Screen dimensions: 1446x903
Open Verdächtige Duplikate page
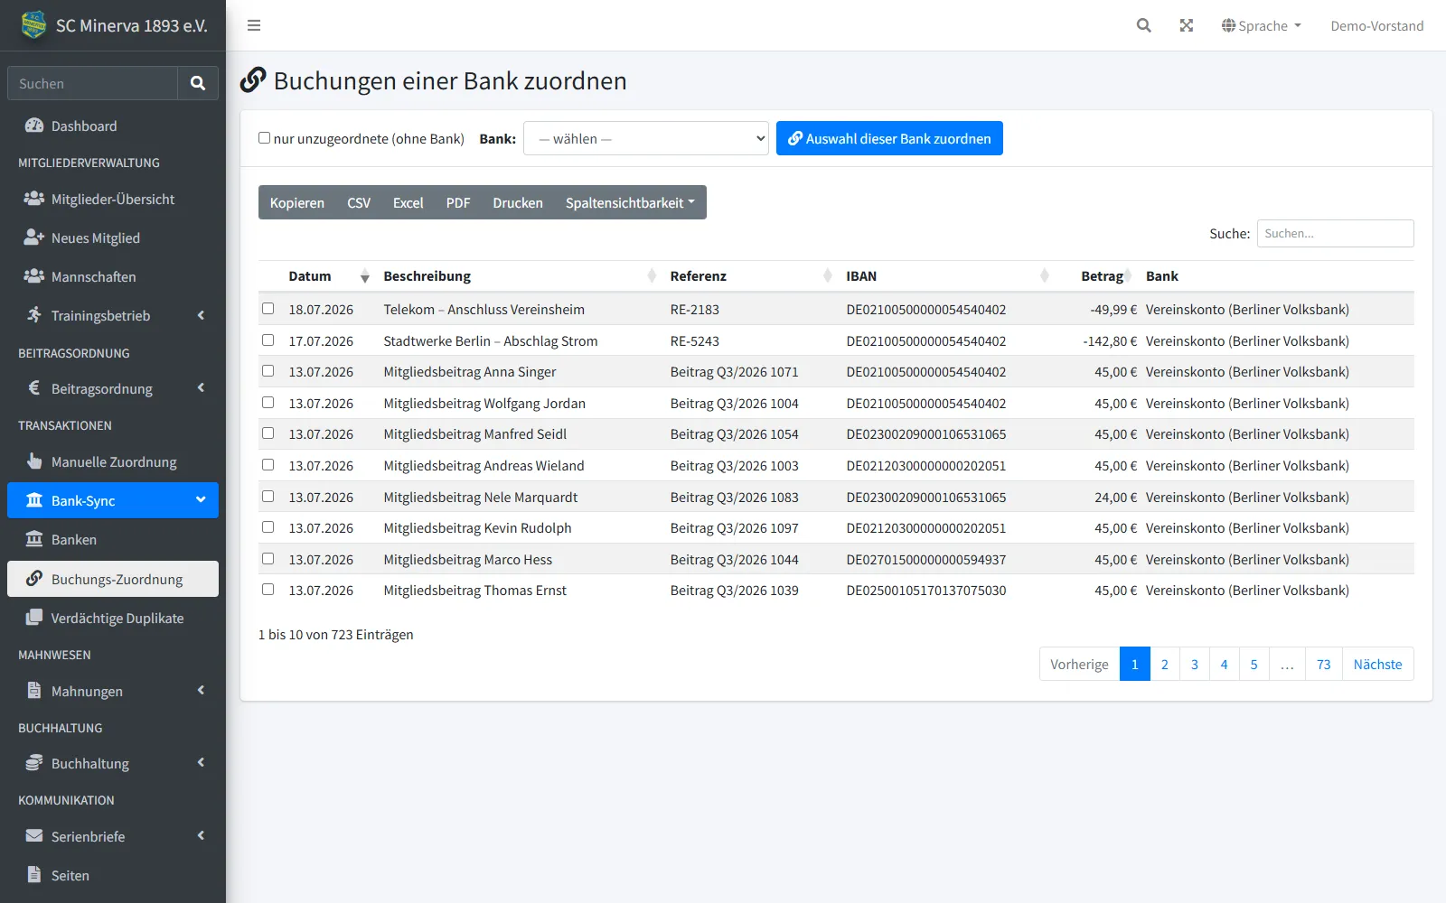(x=113, y=618)
